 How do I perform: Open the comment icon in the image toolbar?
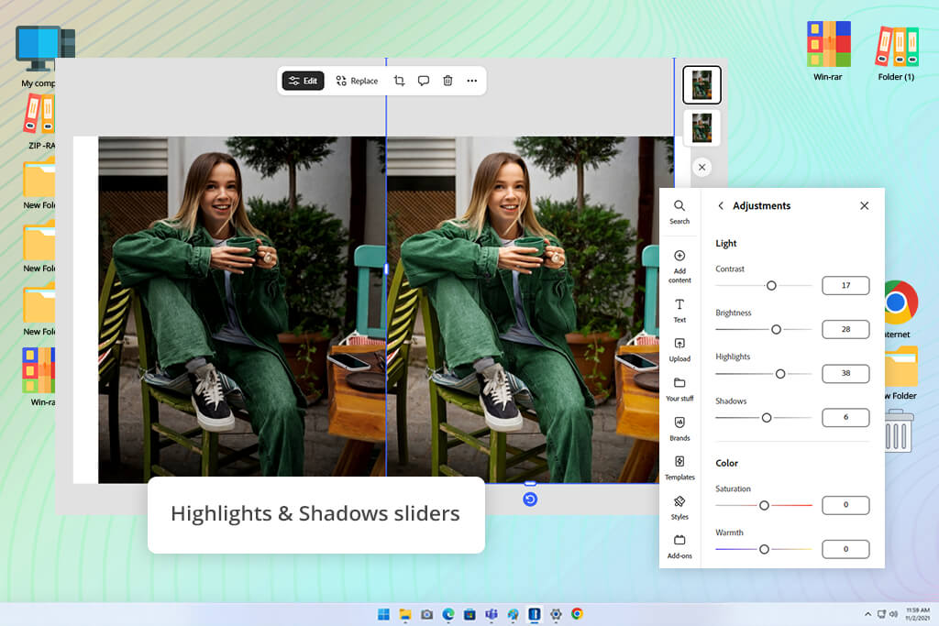click(424, 81)
